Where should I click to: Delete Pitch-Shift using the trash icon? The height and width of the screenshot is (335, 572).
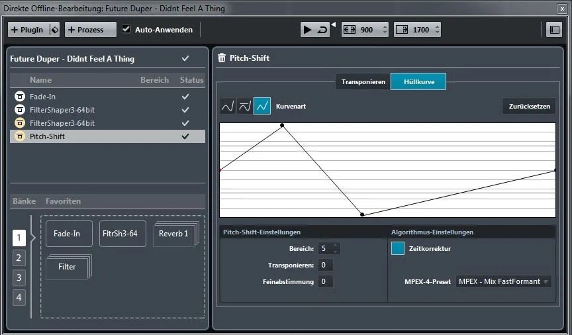pos(222,58)
